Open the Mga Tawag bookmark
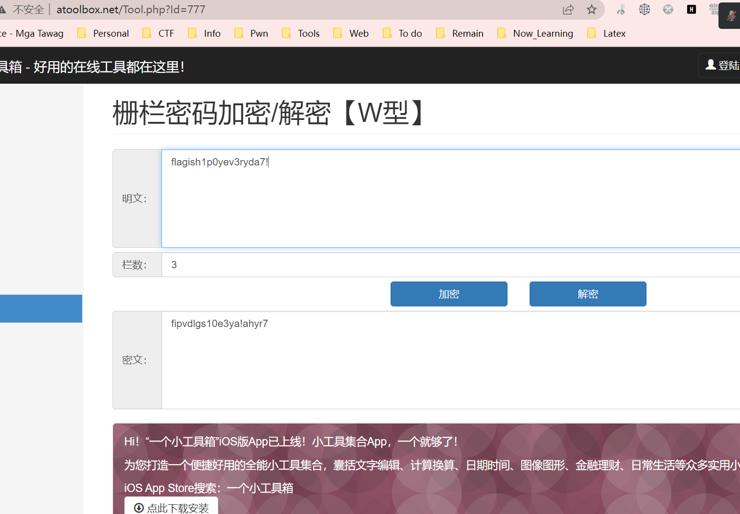Image resolution: width=740 pixels, height=514 pixels. pos(32,33)
